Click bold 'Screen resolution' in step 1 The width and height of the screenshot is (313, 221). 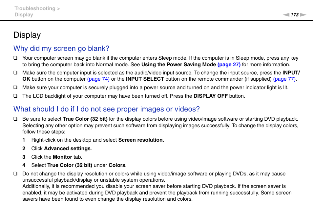coord(140,140)
